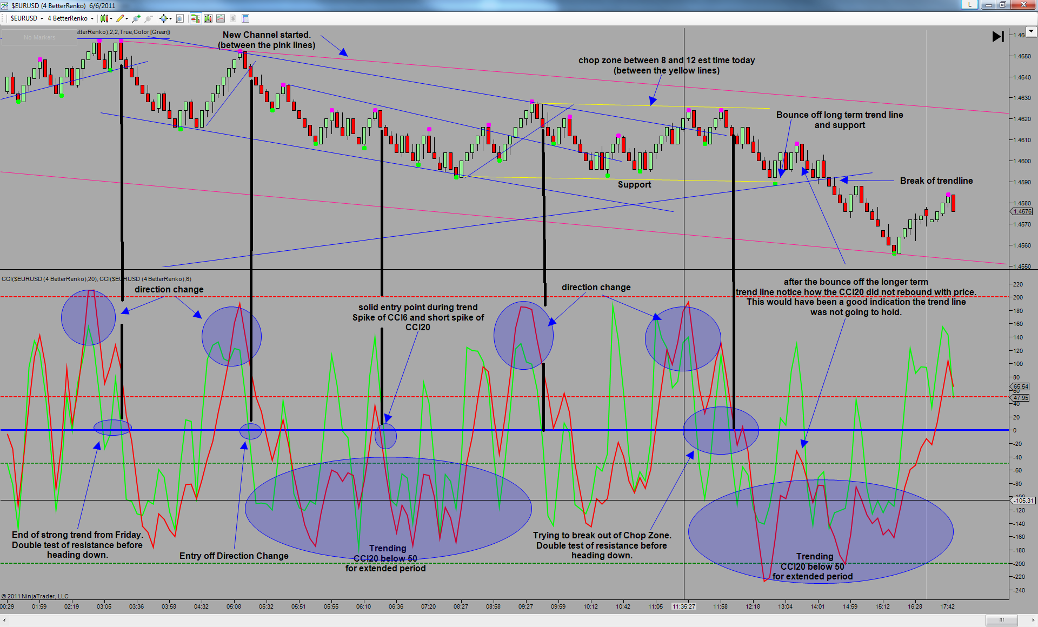The height and width of the screenshot is (627, 1038).
Task: Click the zoom in magnifier icon
Action: (136, 18)
